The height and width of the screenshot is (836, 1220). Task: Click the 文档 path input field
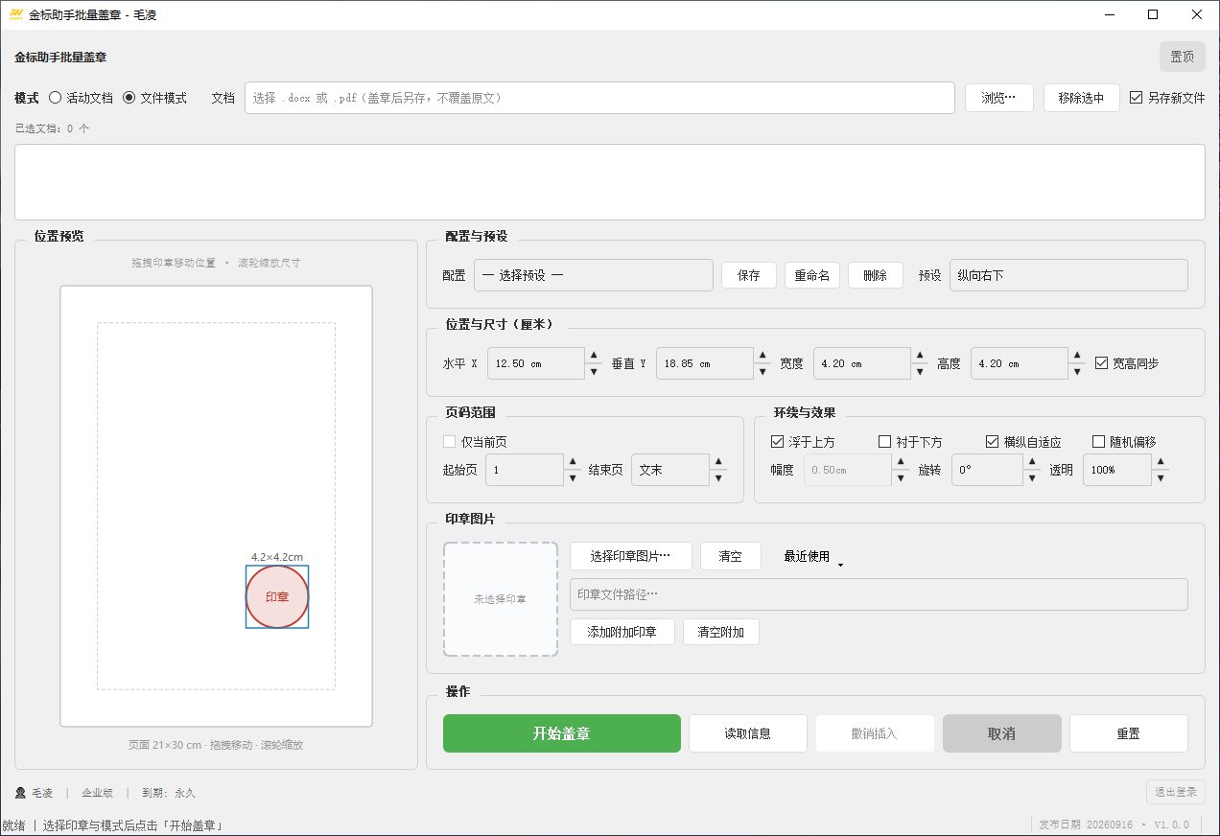[x=600, y=98]
